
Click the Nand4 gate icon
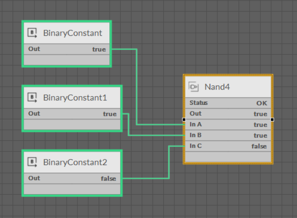click(194, 87)
